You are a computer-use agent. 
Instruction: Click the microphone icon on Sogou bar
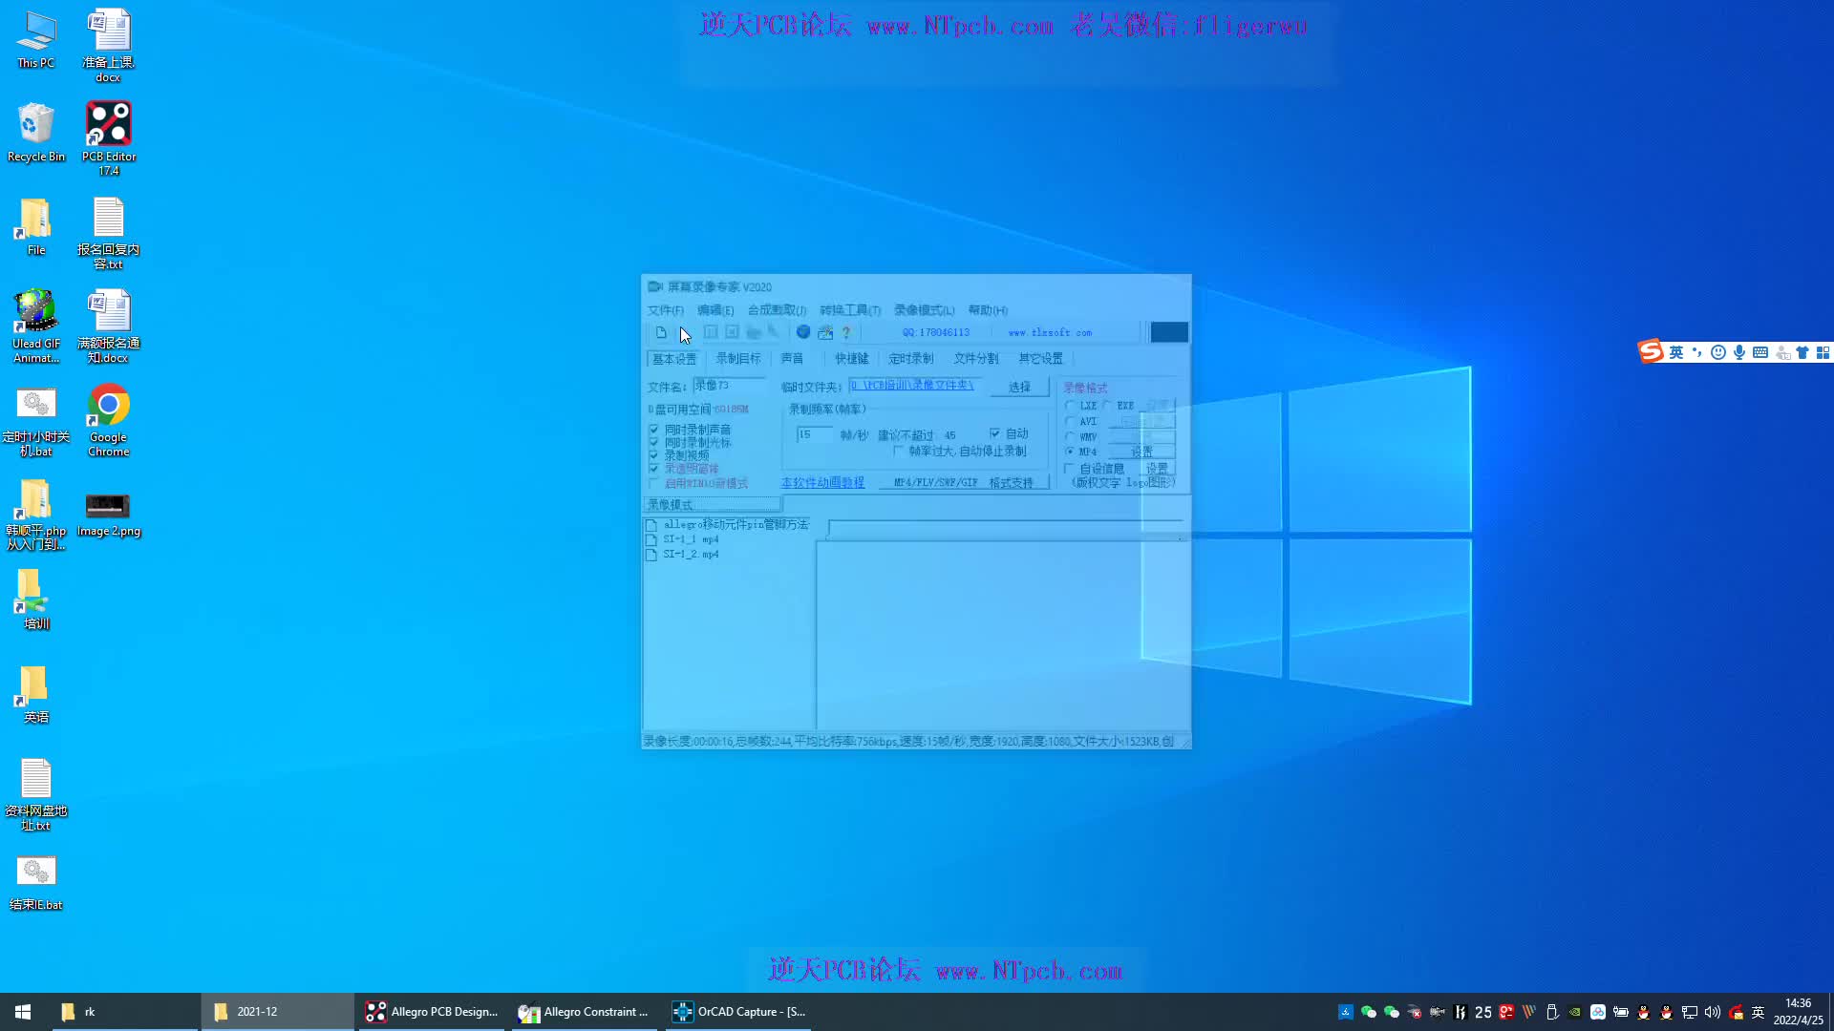point(1739,352)
